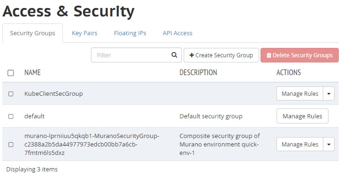Image resolution: width=343 pixels, height=177 pixels.
Task: Click Manage Rules for default group
Action: pos(302,116)
